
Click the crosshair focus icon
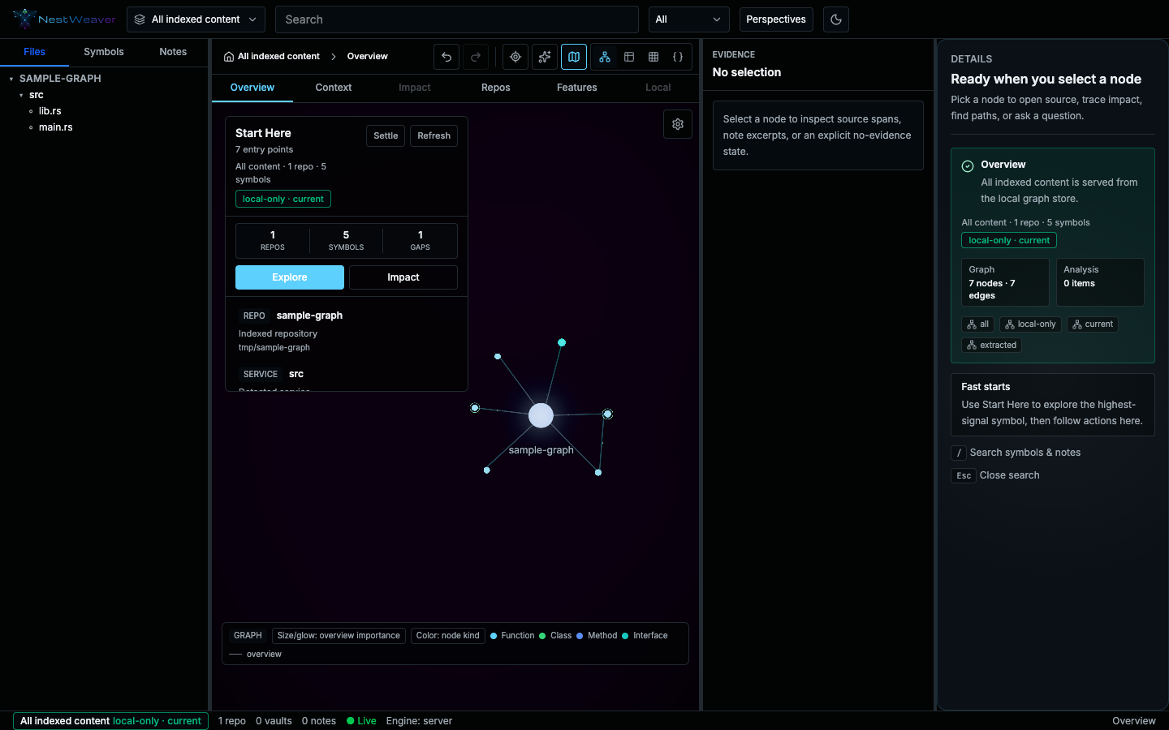pos(515,57)
